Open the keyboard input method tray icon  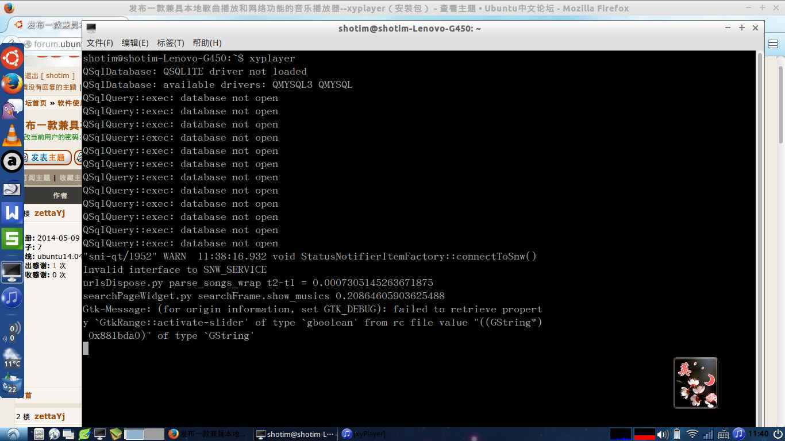(x=724, y=434)
